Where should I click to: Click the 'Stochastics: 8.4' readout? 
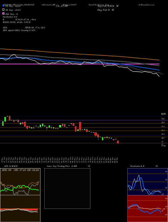(10, 17)
